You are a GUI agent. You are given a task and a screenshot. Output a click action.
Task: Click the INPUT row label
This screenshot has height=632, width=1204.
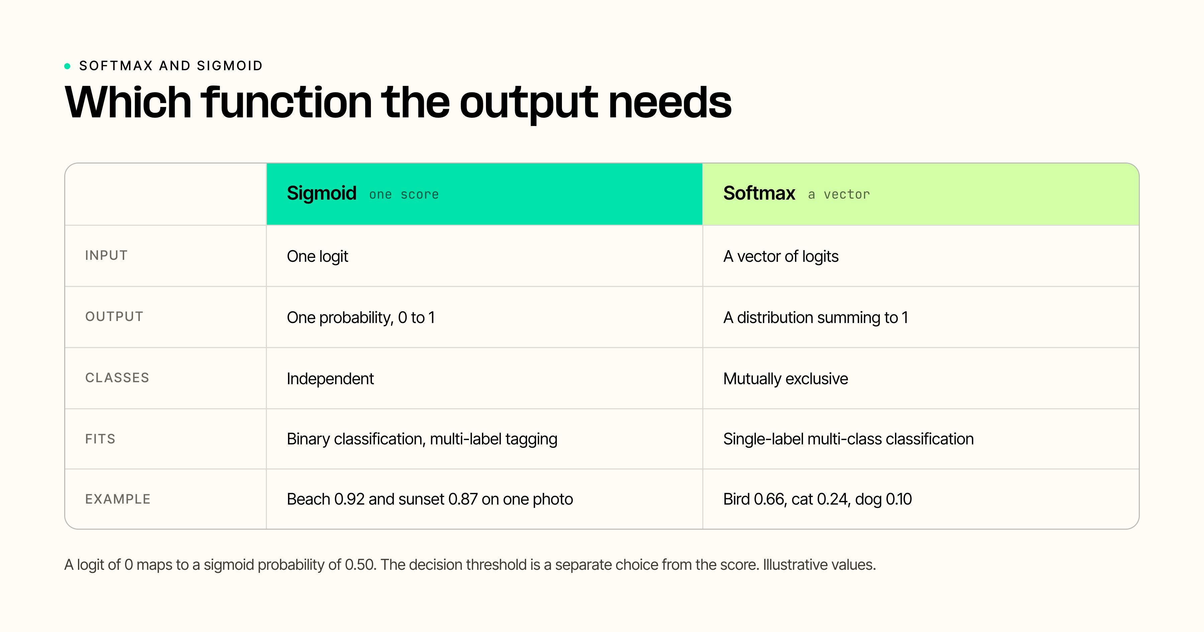(106, 256)
